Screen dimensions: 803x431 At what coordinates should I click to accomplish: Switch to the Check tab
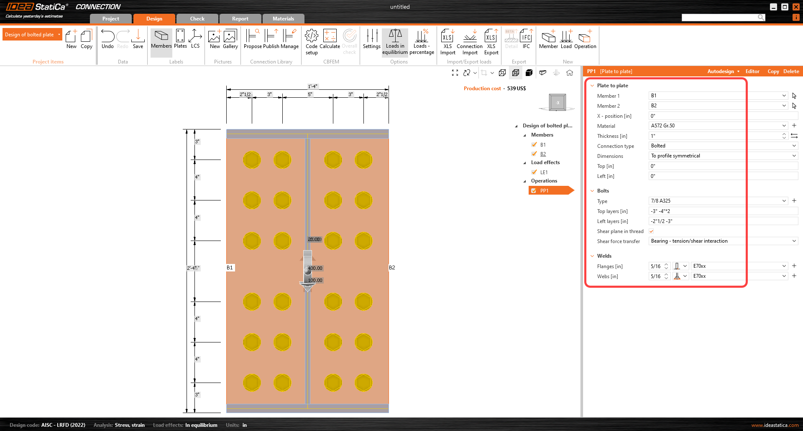pyautogui.click(x=197, y=18)
